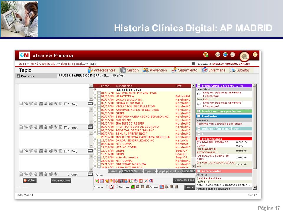Click the first Orden sort icon with blue arrow
Viewport: 283px width, 212px height.
pyautogui.click(x=162, y=187)
